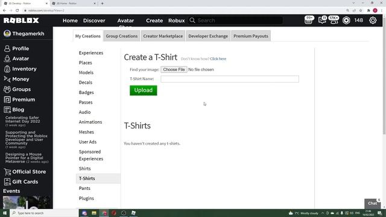Viewport: 386px width, 217px height.
Task: Select Animations in the creations list
Action: [x=90, y=122]
